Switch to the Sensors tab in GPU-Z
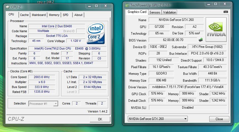239x132 pixels. 155,12
